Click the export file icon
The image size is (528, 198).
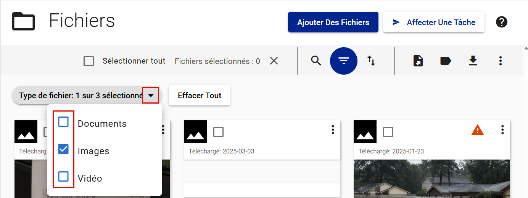click(x=419, y=61)
